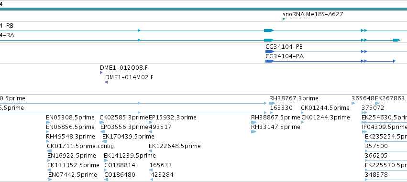Click the 4-RB transcript track line
Image resolution: width=407 pixels, height=182 pixels.
pyautogui.click(x=204, y=31)
